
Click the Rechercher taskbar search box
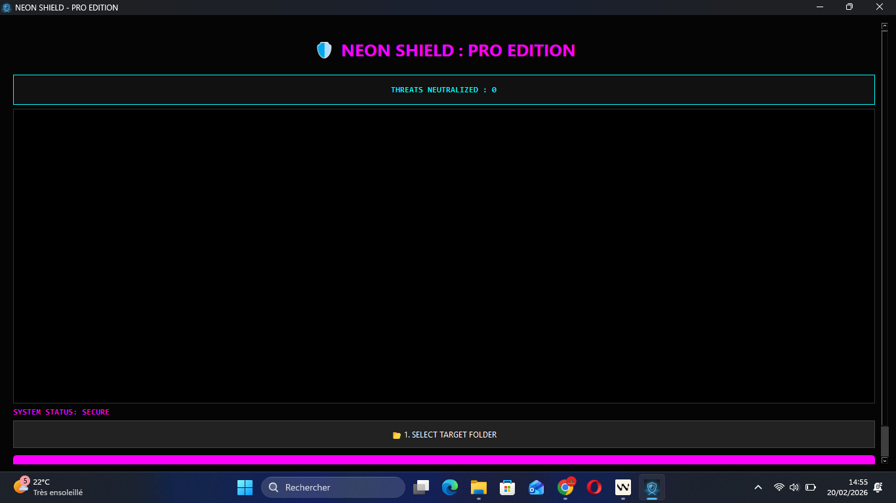click(333, 487)
